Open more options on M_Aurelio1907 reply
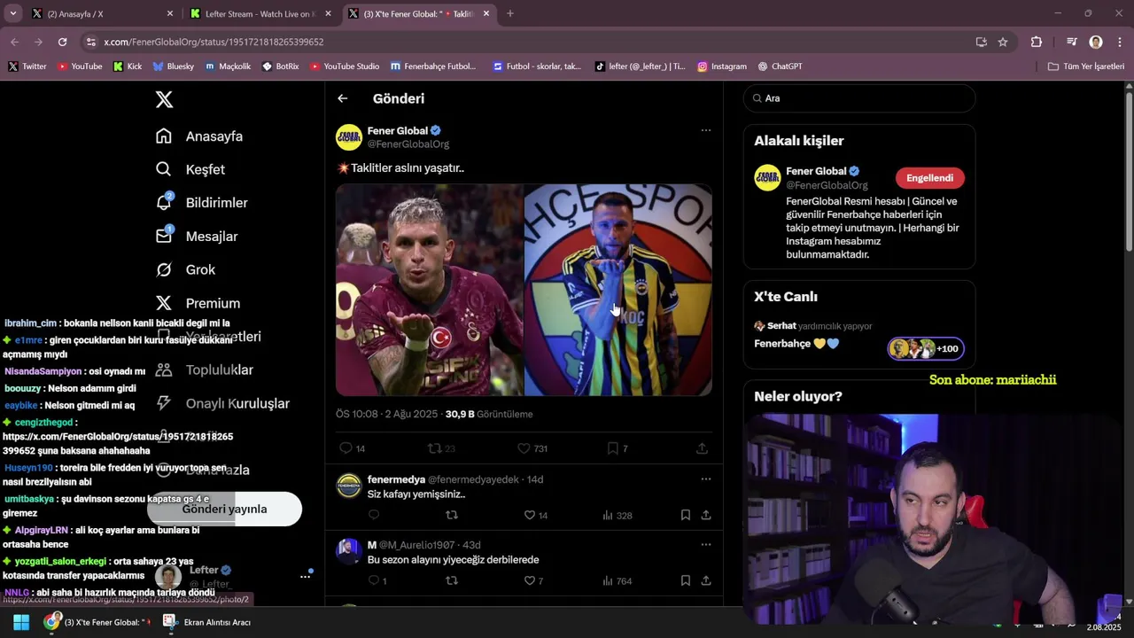The width and height of the screenshot is (1134, 638). [x=705, y=545]
